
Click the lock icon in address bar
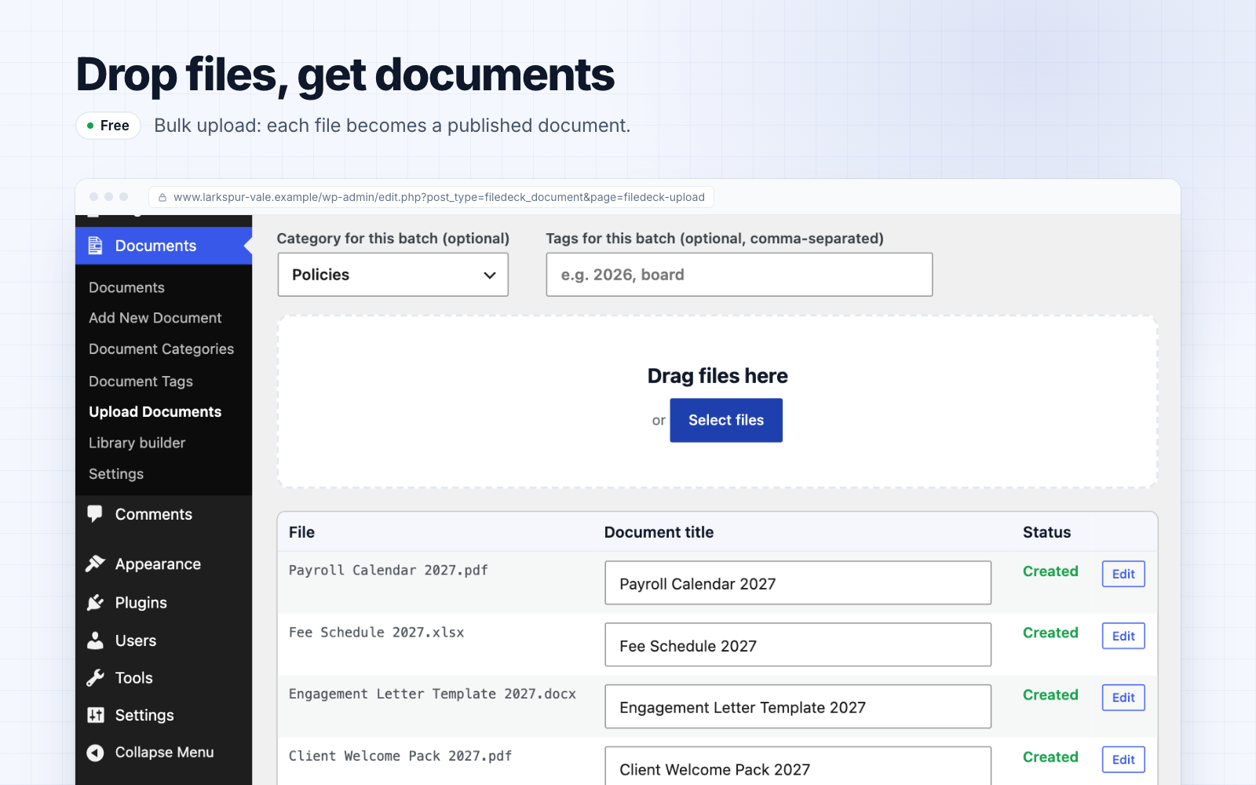tap(162, 197)
